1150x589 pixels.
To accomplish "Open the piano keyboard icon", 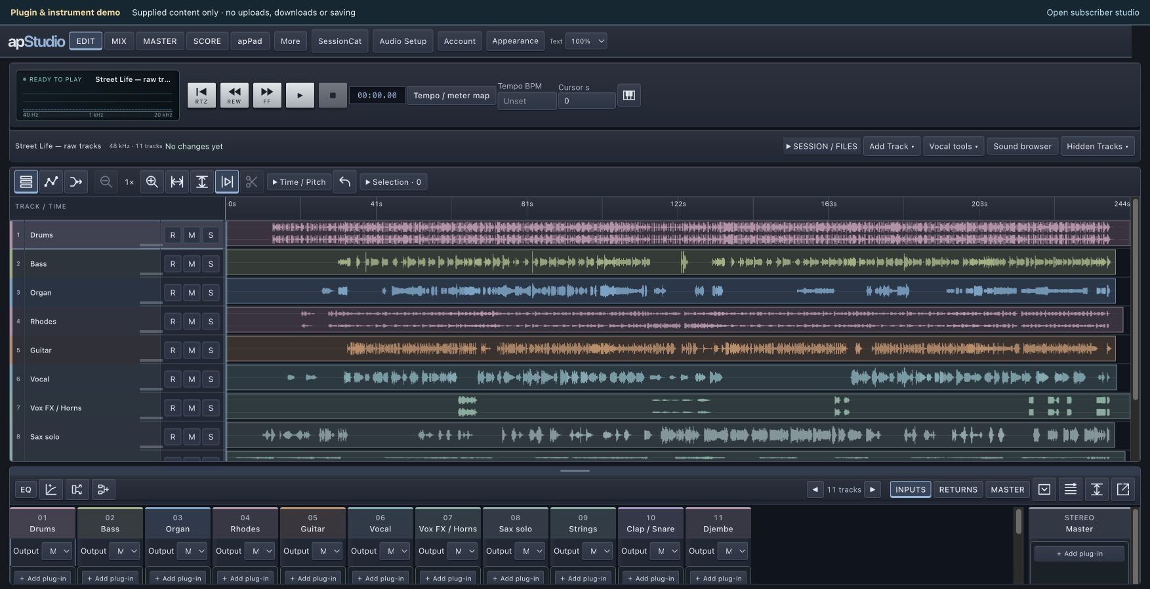I will [x=629, y=95].
